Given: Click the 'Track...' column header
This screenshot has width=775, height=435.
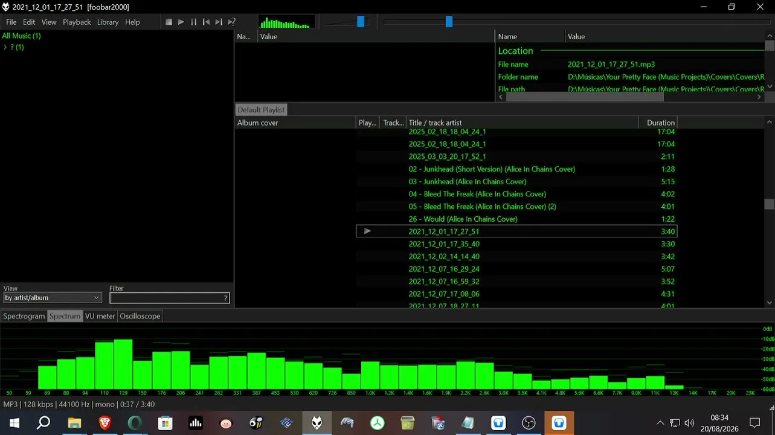Looking at the screenshot, I should pos(393,123).
